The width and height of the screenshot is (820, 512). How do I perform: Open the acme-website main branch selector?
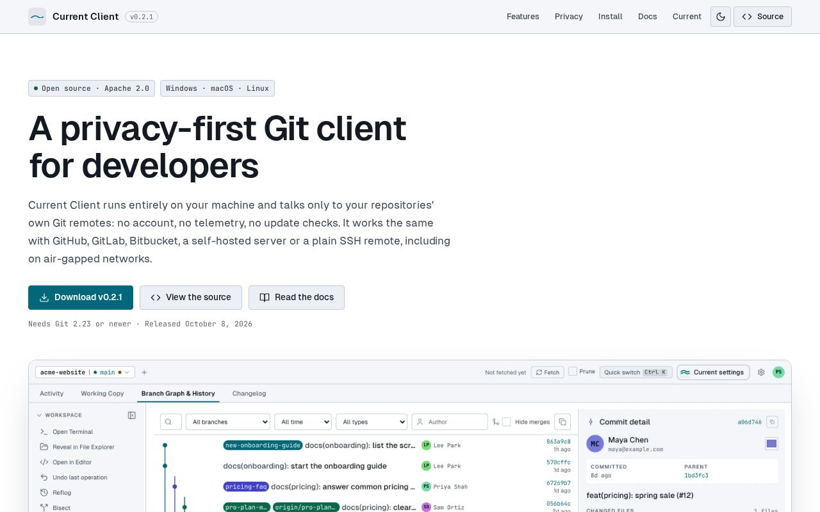click(x=85, y=372)
